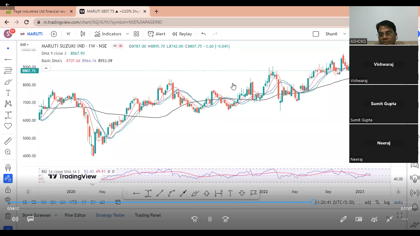Open the Shunil layout dropdown arrow
420x236 pixels.
(x=344, y=34)
